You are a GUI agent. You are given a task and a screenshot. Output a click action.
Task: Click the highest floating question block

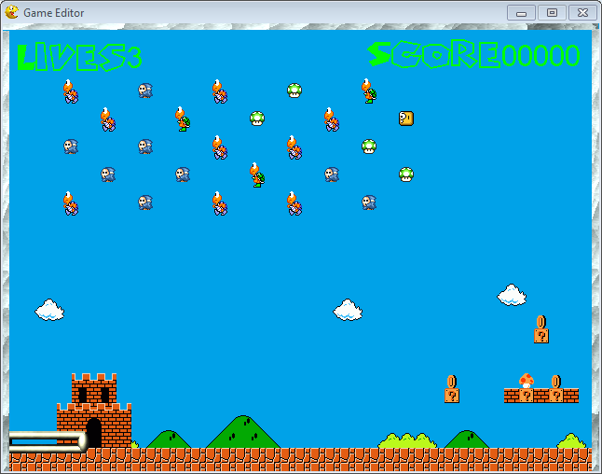coord(541,336)
